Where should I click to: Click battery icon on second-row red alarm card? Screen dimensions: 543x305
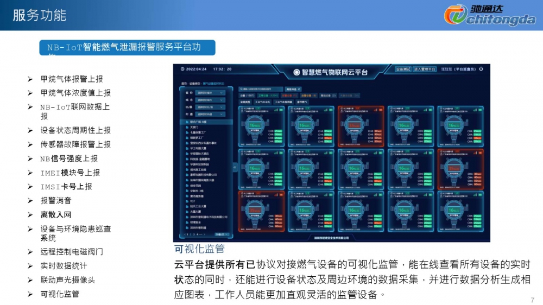pyautogui.click(x=481, y=152)
